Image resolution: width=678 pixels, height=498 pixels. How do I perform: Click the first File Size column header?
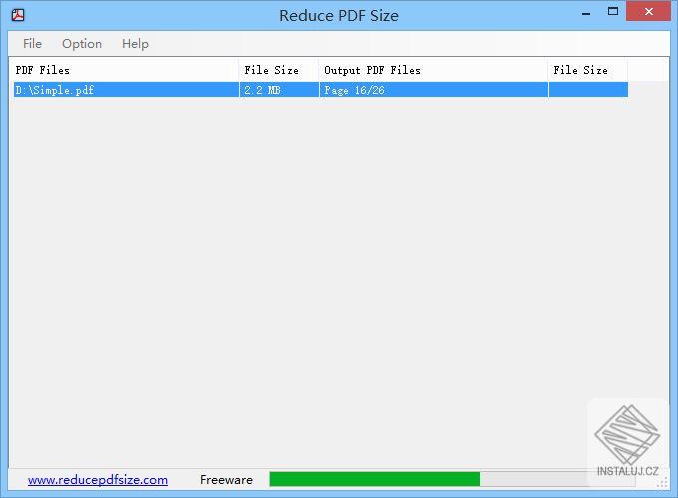[279, 70]
